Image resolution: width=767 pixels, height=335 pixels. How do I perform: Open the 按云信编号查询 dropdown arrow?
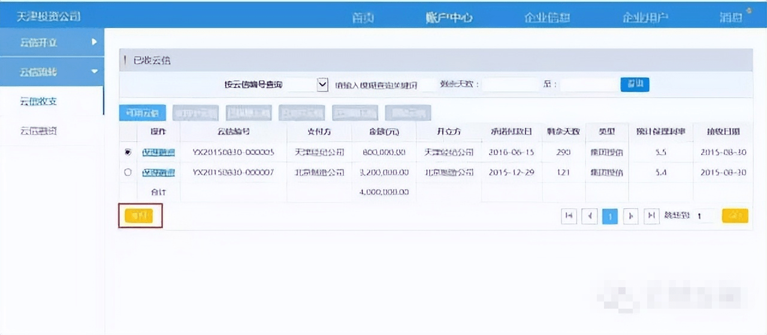(x=322, y=84)
